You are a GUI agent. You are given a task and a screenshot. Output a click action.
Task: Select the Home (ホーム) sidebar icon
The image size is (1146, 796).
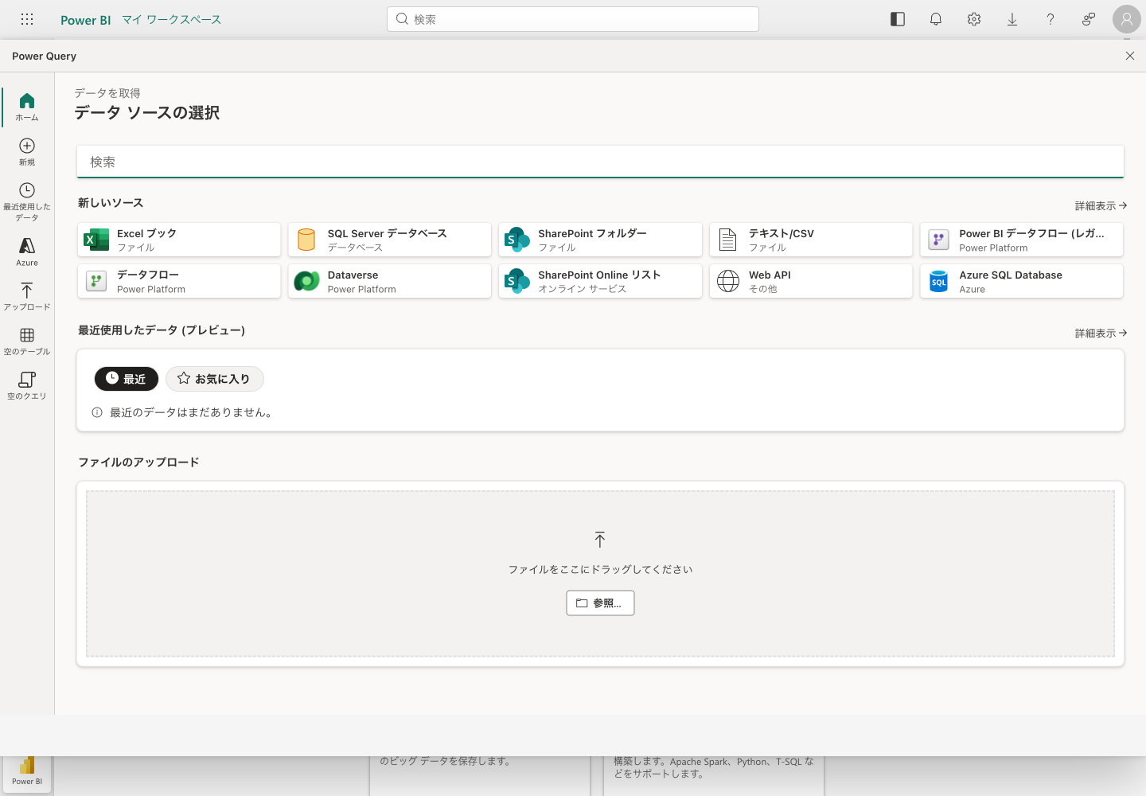pyautogui.click(x=27, y=107)
